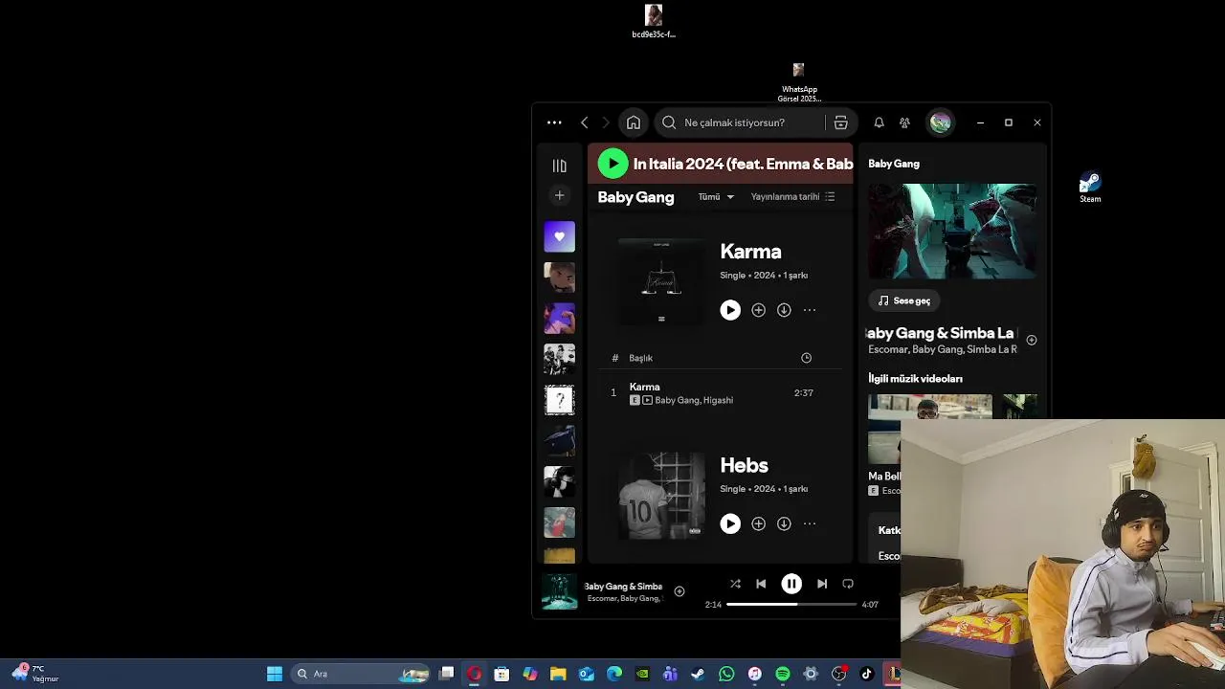
Task: Open Liked Songs heart playlist
Action: 560,236
